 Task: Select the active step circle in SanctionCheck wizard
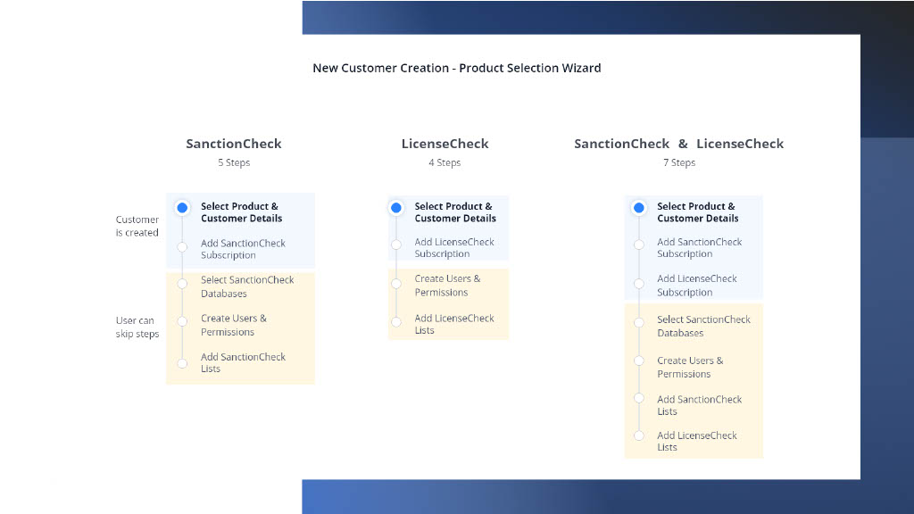[x=182, y=207]
